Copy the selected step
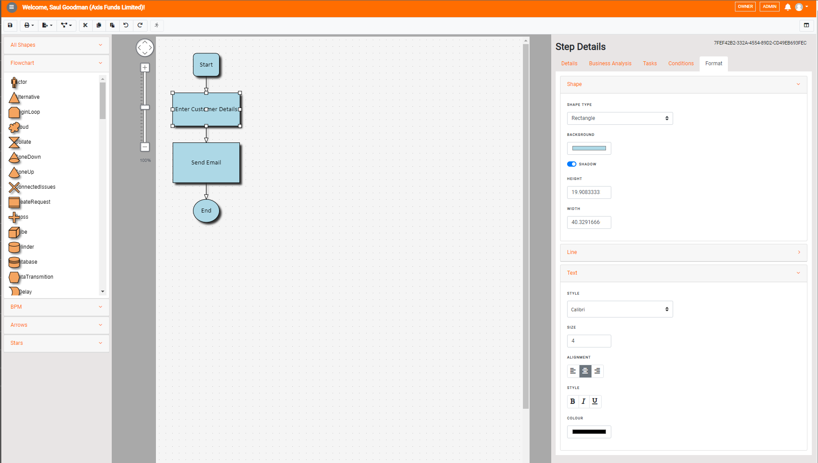 pos(99,26)
